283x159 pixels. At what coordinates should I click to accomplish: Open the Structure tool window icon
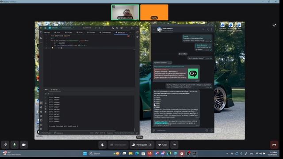[41, 38]
